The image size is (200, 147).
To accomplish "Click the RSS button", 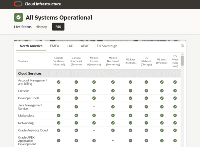I will click(x=58, y=26).
